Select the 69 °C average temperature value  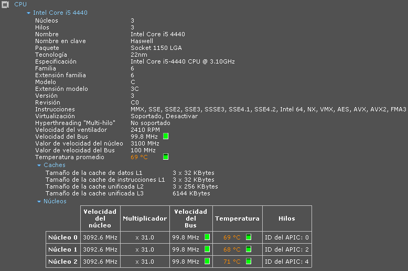pyautogui.click(x=139, y=157)
